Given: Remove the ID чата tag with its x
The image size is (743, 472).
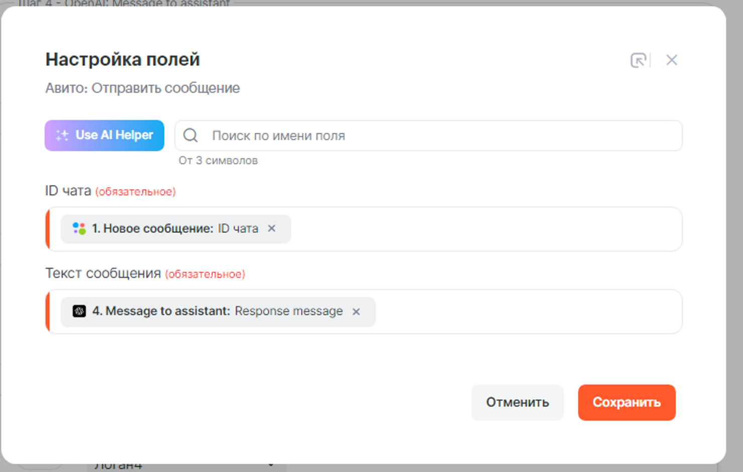Looking at the screenshot, I should pos(272,228).
